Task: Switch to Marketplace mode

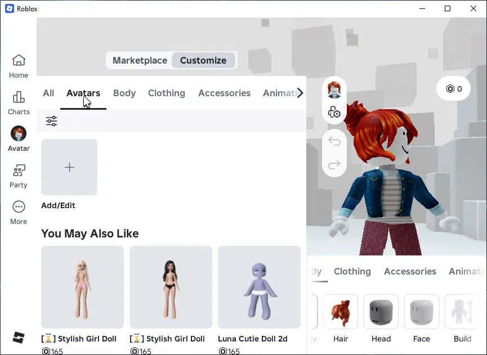Action: point(140,60)
